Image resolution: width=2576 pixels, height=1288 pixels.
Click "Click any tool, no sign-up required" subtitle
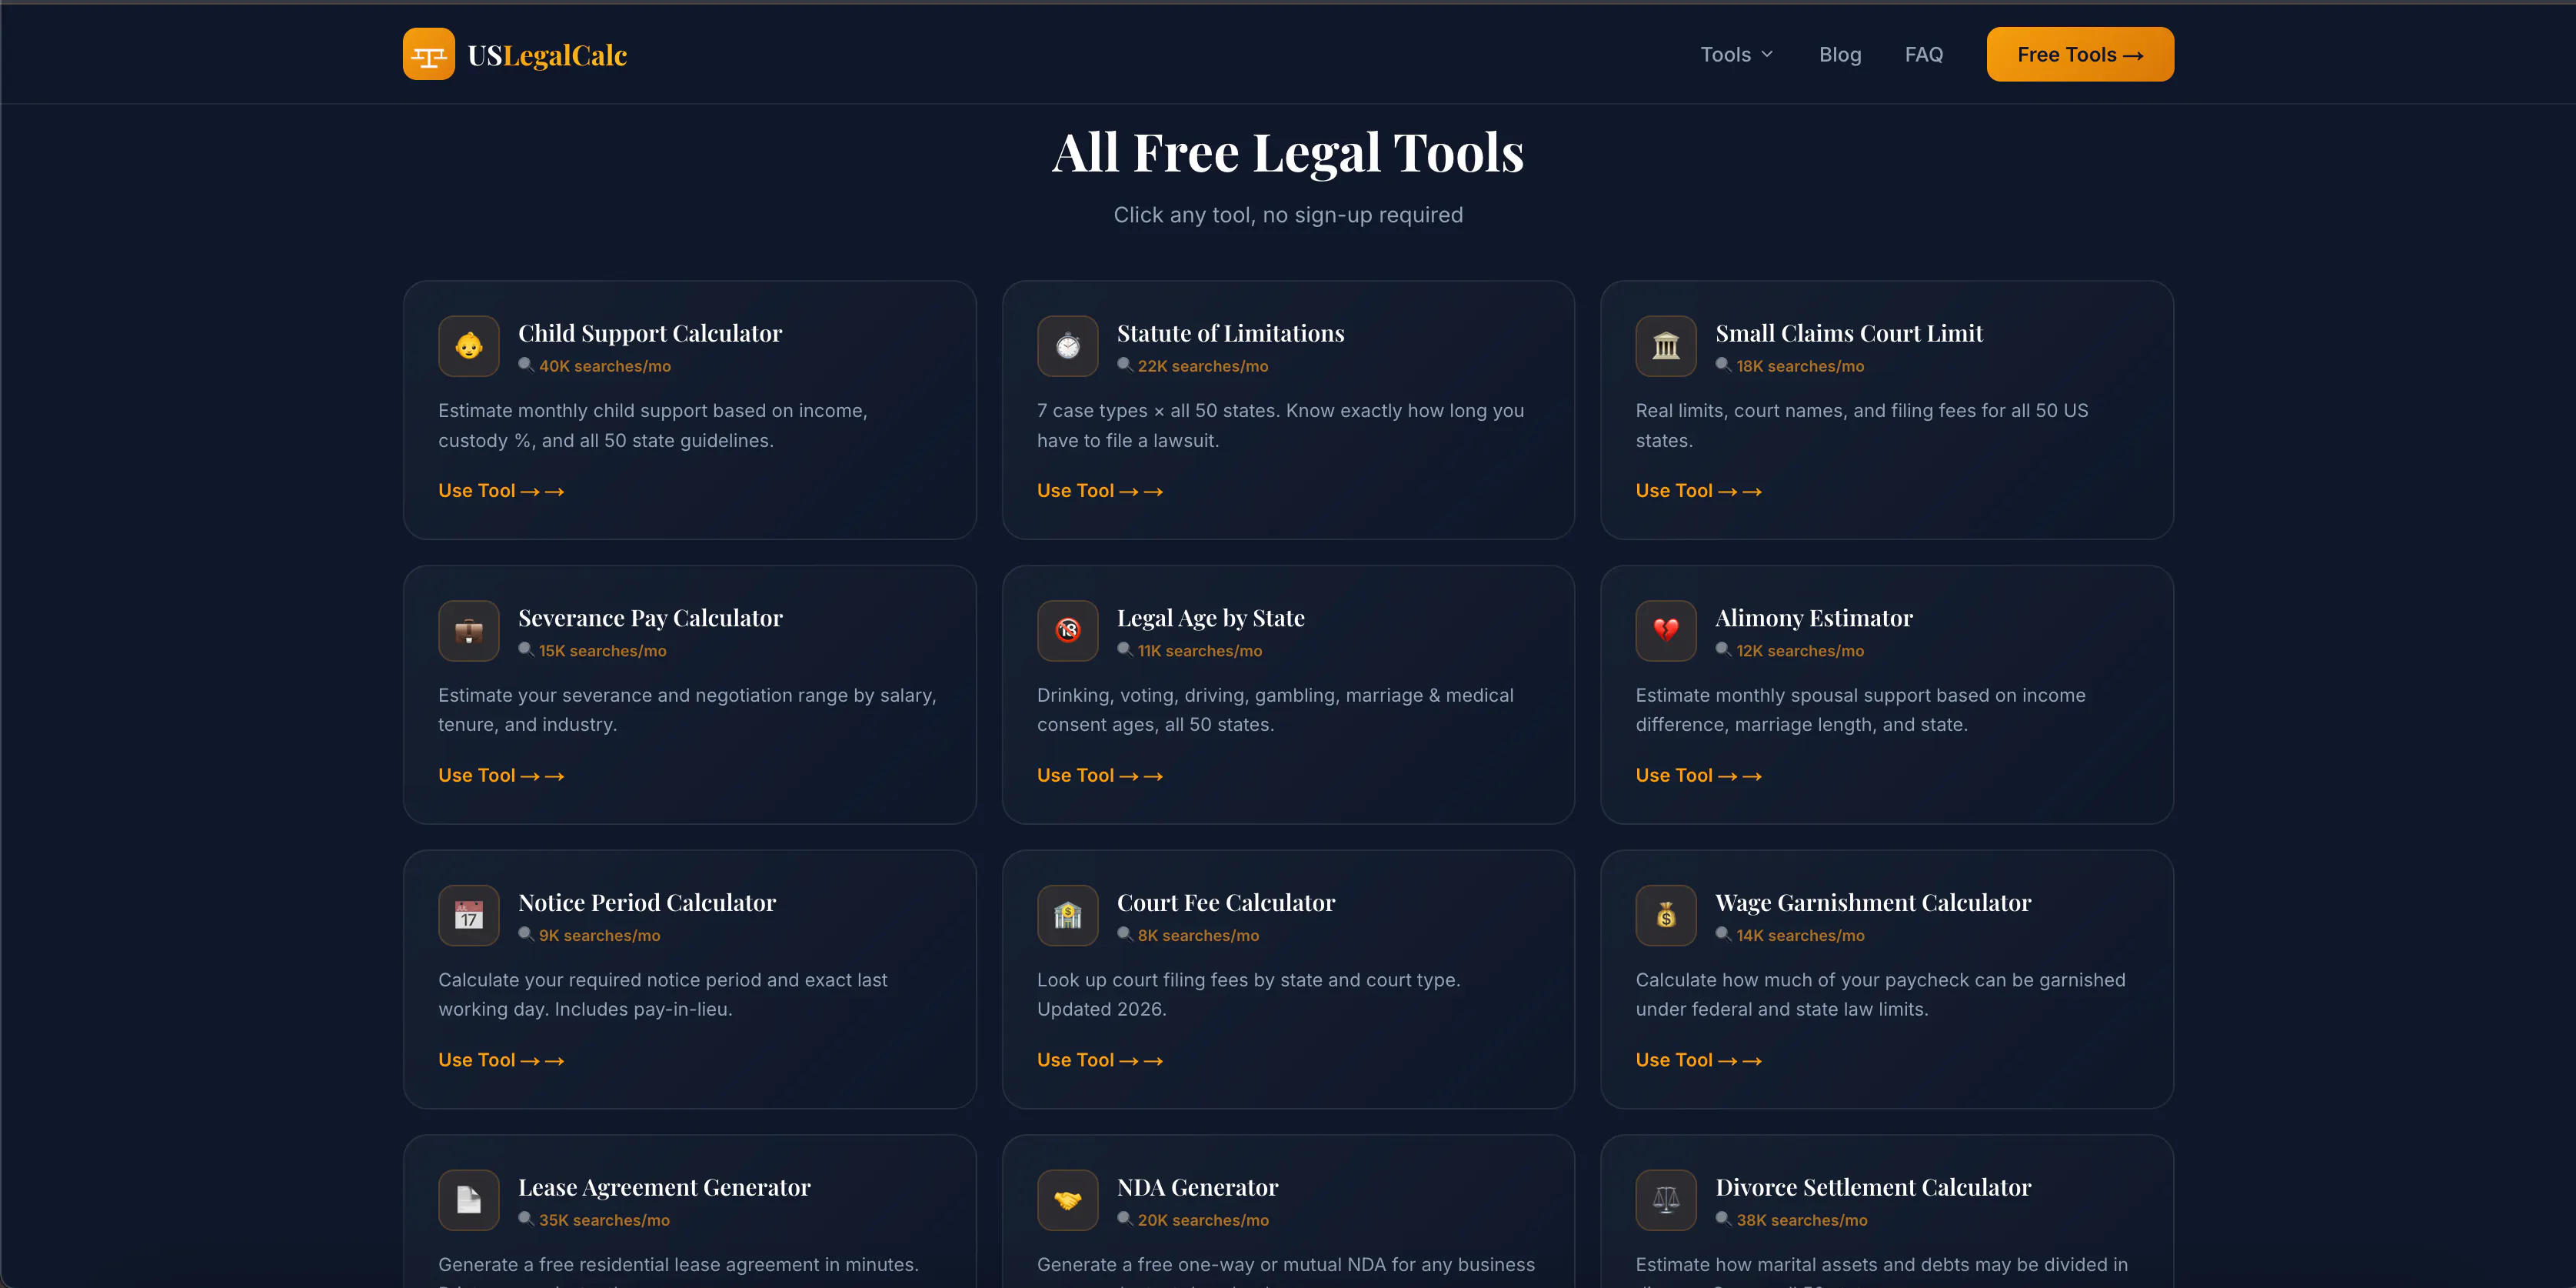[1288, 215]
